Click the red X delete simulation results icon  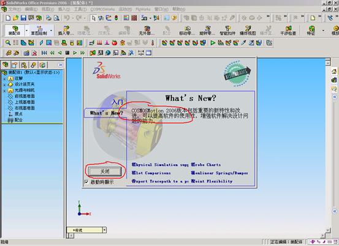coord(34,53)
